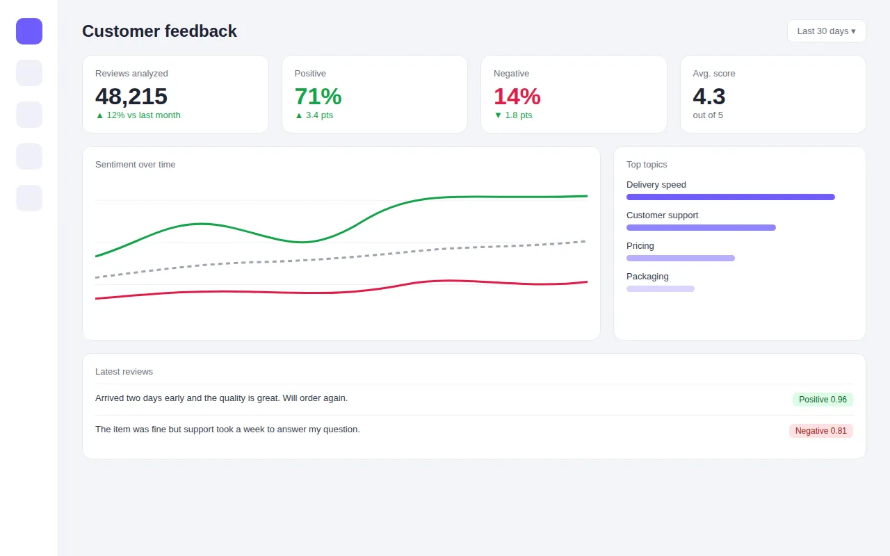890x556 pixels.
Task: Click the Delivery speed progress bar
Action: pyautogui.click(x=731, y=197)
